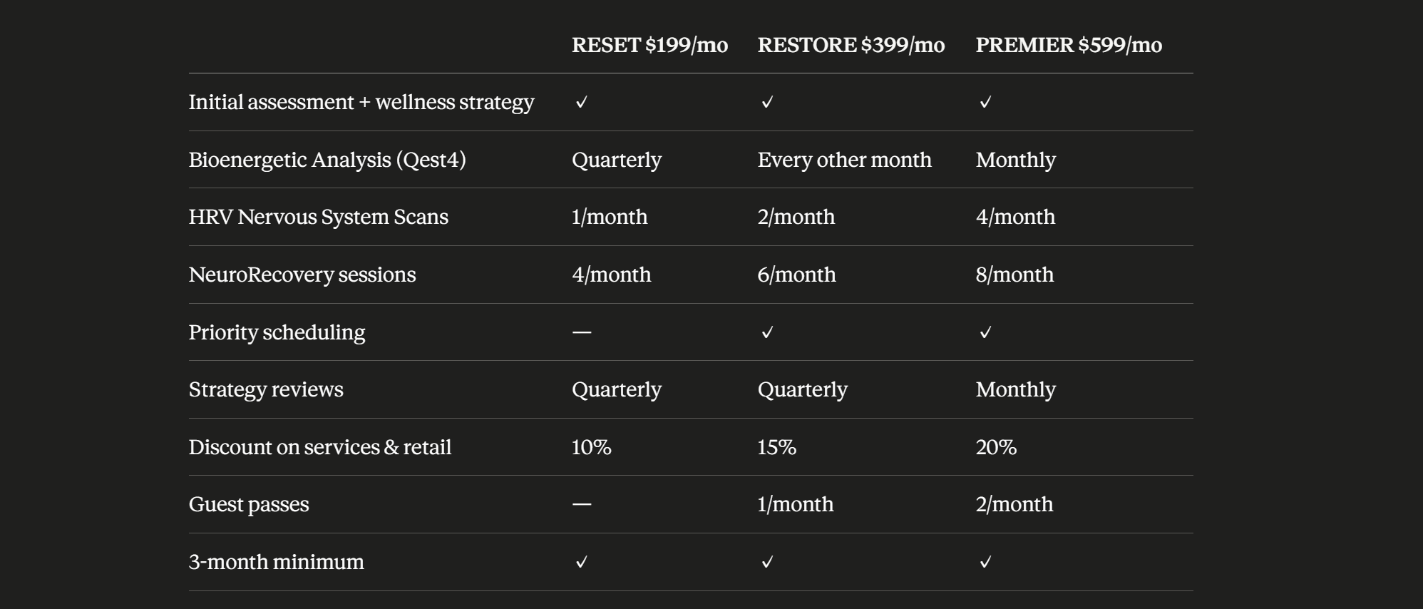
Task: Click the Premier checkmark in Initial assessment row
Action: tap(985, 102)
